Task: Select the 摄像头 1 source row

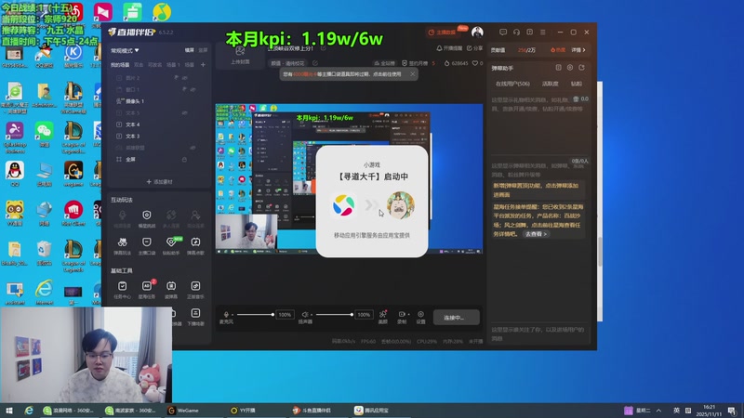Action: 157,101
